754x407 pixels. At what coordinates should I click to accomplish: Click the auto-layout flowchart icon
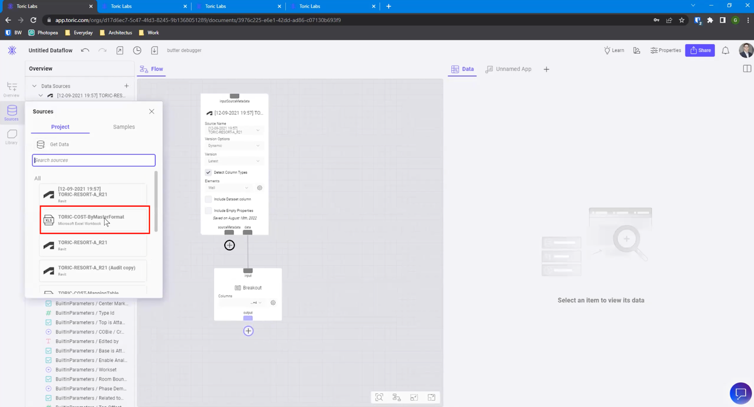click(x=397, y=398)
